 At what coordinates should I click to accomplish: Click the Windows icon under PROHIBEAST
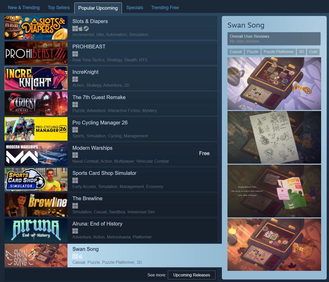[x=75, y=54]
